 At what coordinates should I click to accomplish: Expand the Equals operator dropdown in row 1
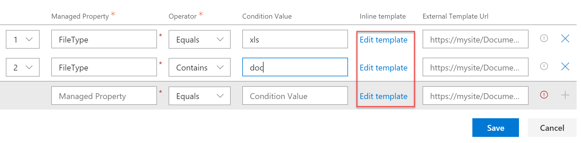coord(199,39)
